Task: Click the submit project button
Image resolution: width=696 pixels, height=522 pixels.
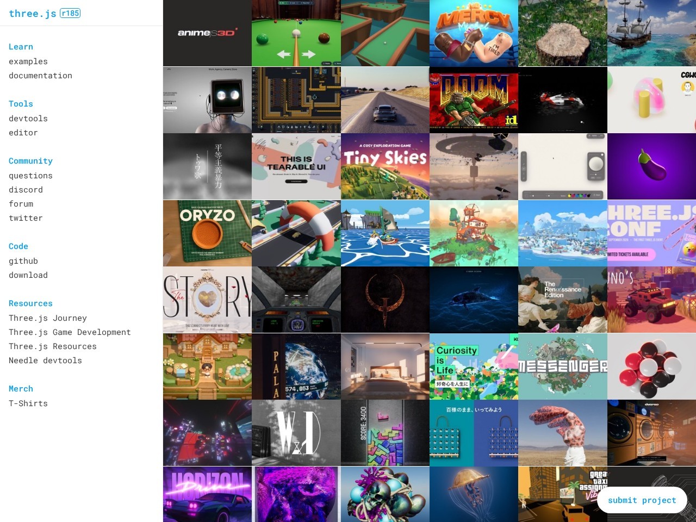Action: [642, 500]
